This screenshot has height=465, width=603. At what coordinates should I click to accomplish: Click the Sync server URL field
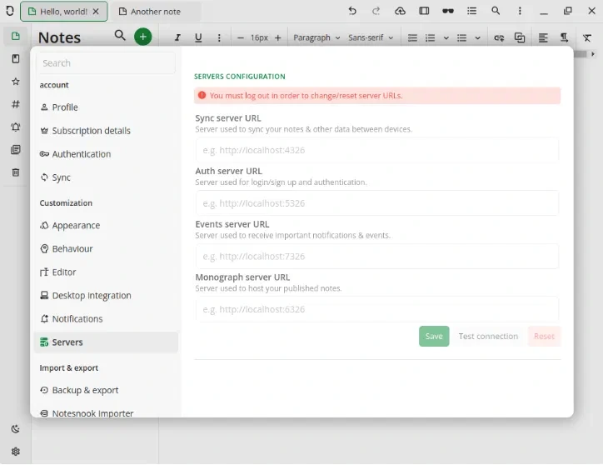(x=376, y=150)
